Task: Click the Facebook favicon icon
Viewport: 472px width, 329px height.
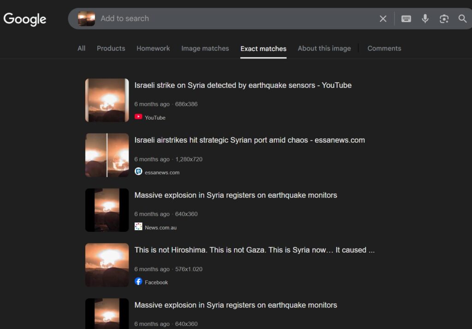Action: [x=138, y=282]
